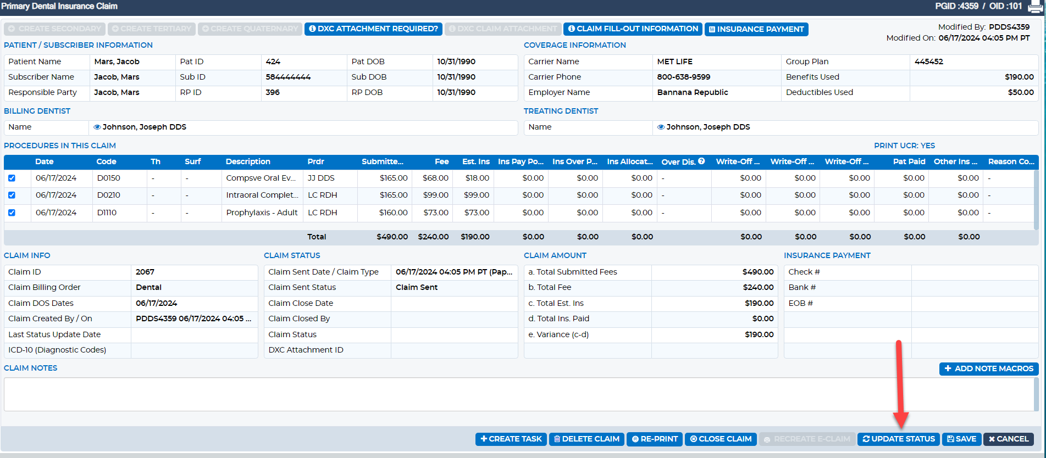Click Create Task button
This screenshot has width=1046, height=458.
tap(511, 439)
